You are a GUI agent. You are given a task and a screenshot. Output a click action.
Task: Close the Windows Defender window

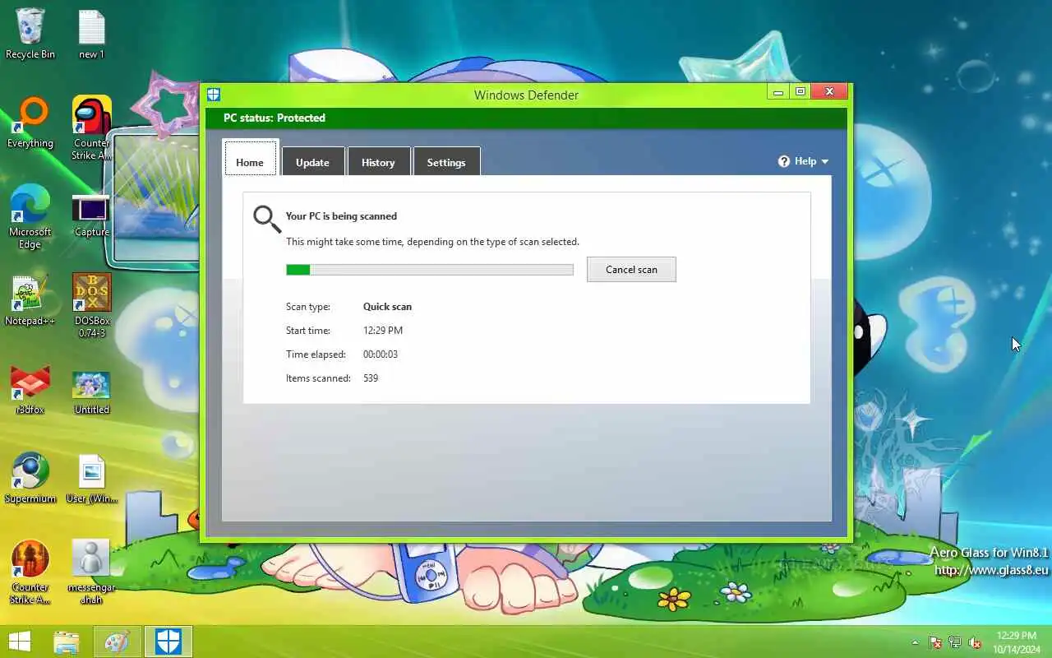[829, 92]
